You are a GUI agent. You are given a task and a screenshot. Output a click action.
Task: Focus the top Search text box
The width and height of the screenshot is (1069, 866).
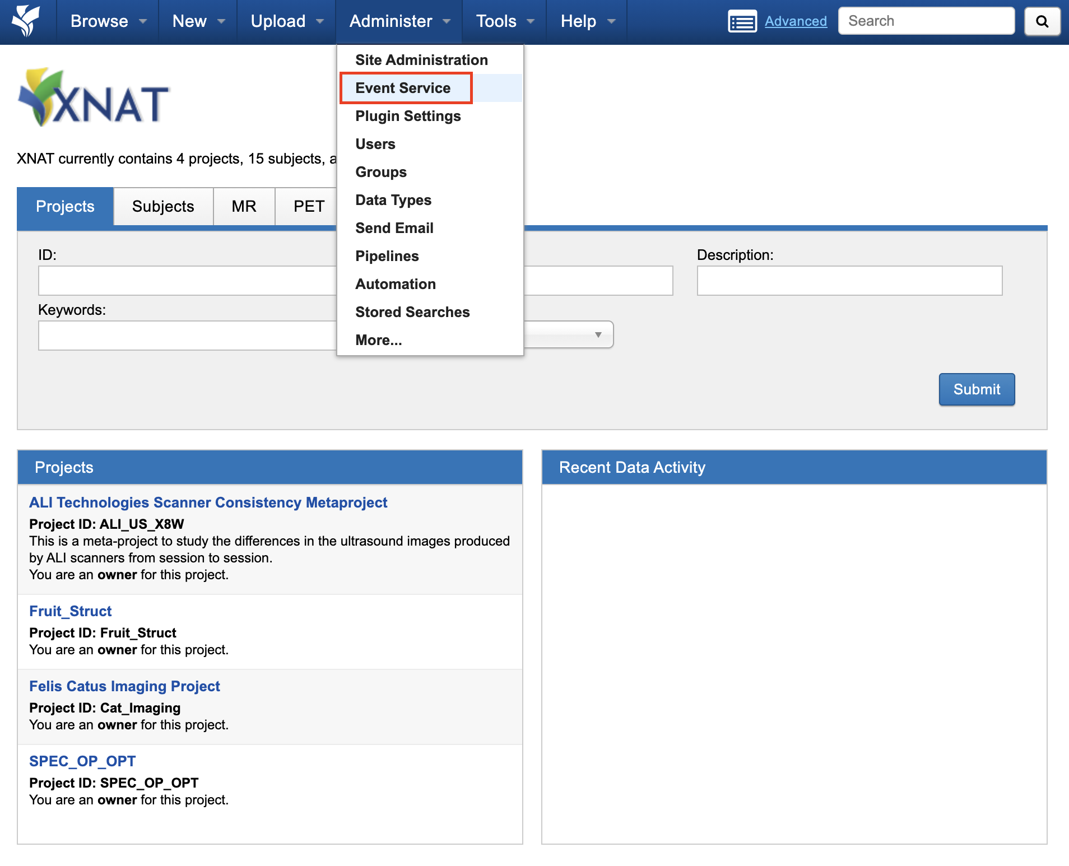pyautogui.click(x=926, y=21)
